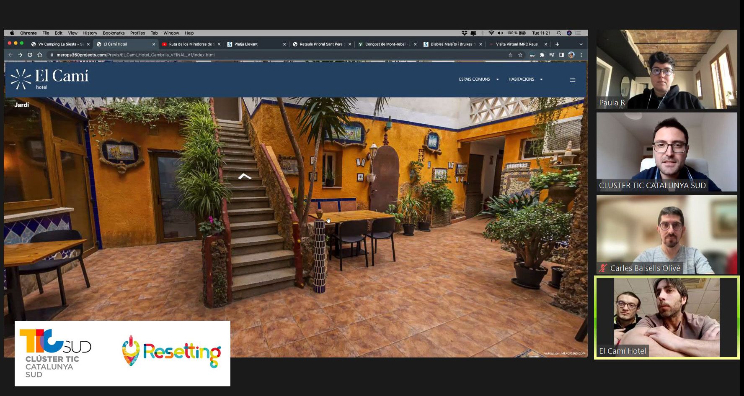Click the Jardí scene label
This screenshot has width=744, height=396.
(x=22, y=105)
